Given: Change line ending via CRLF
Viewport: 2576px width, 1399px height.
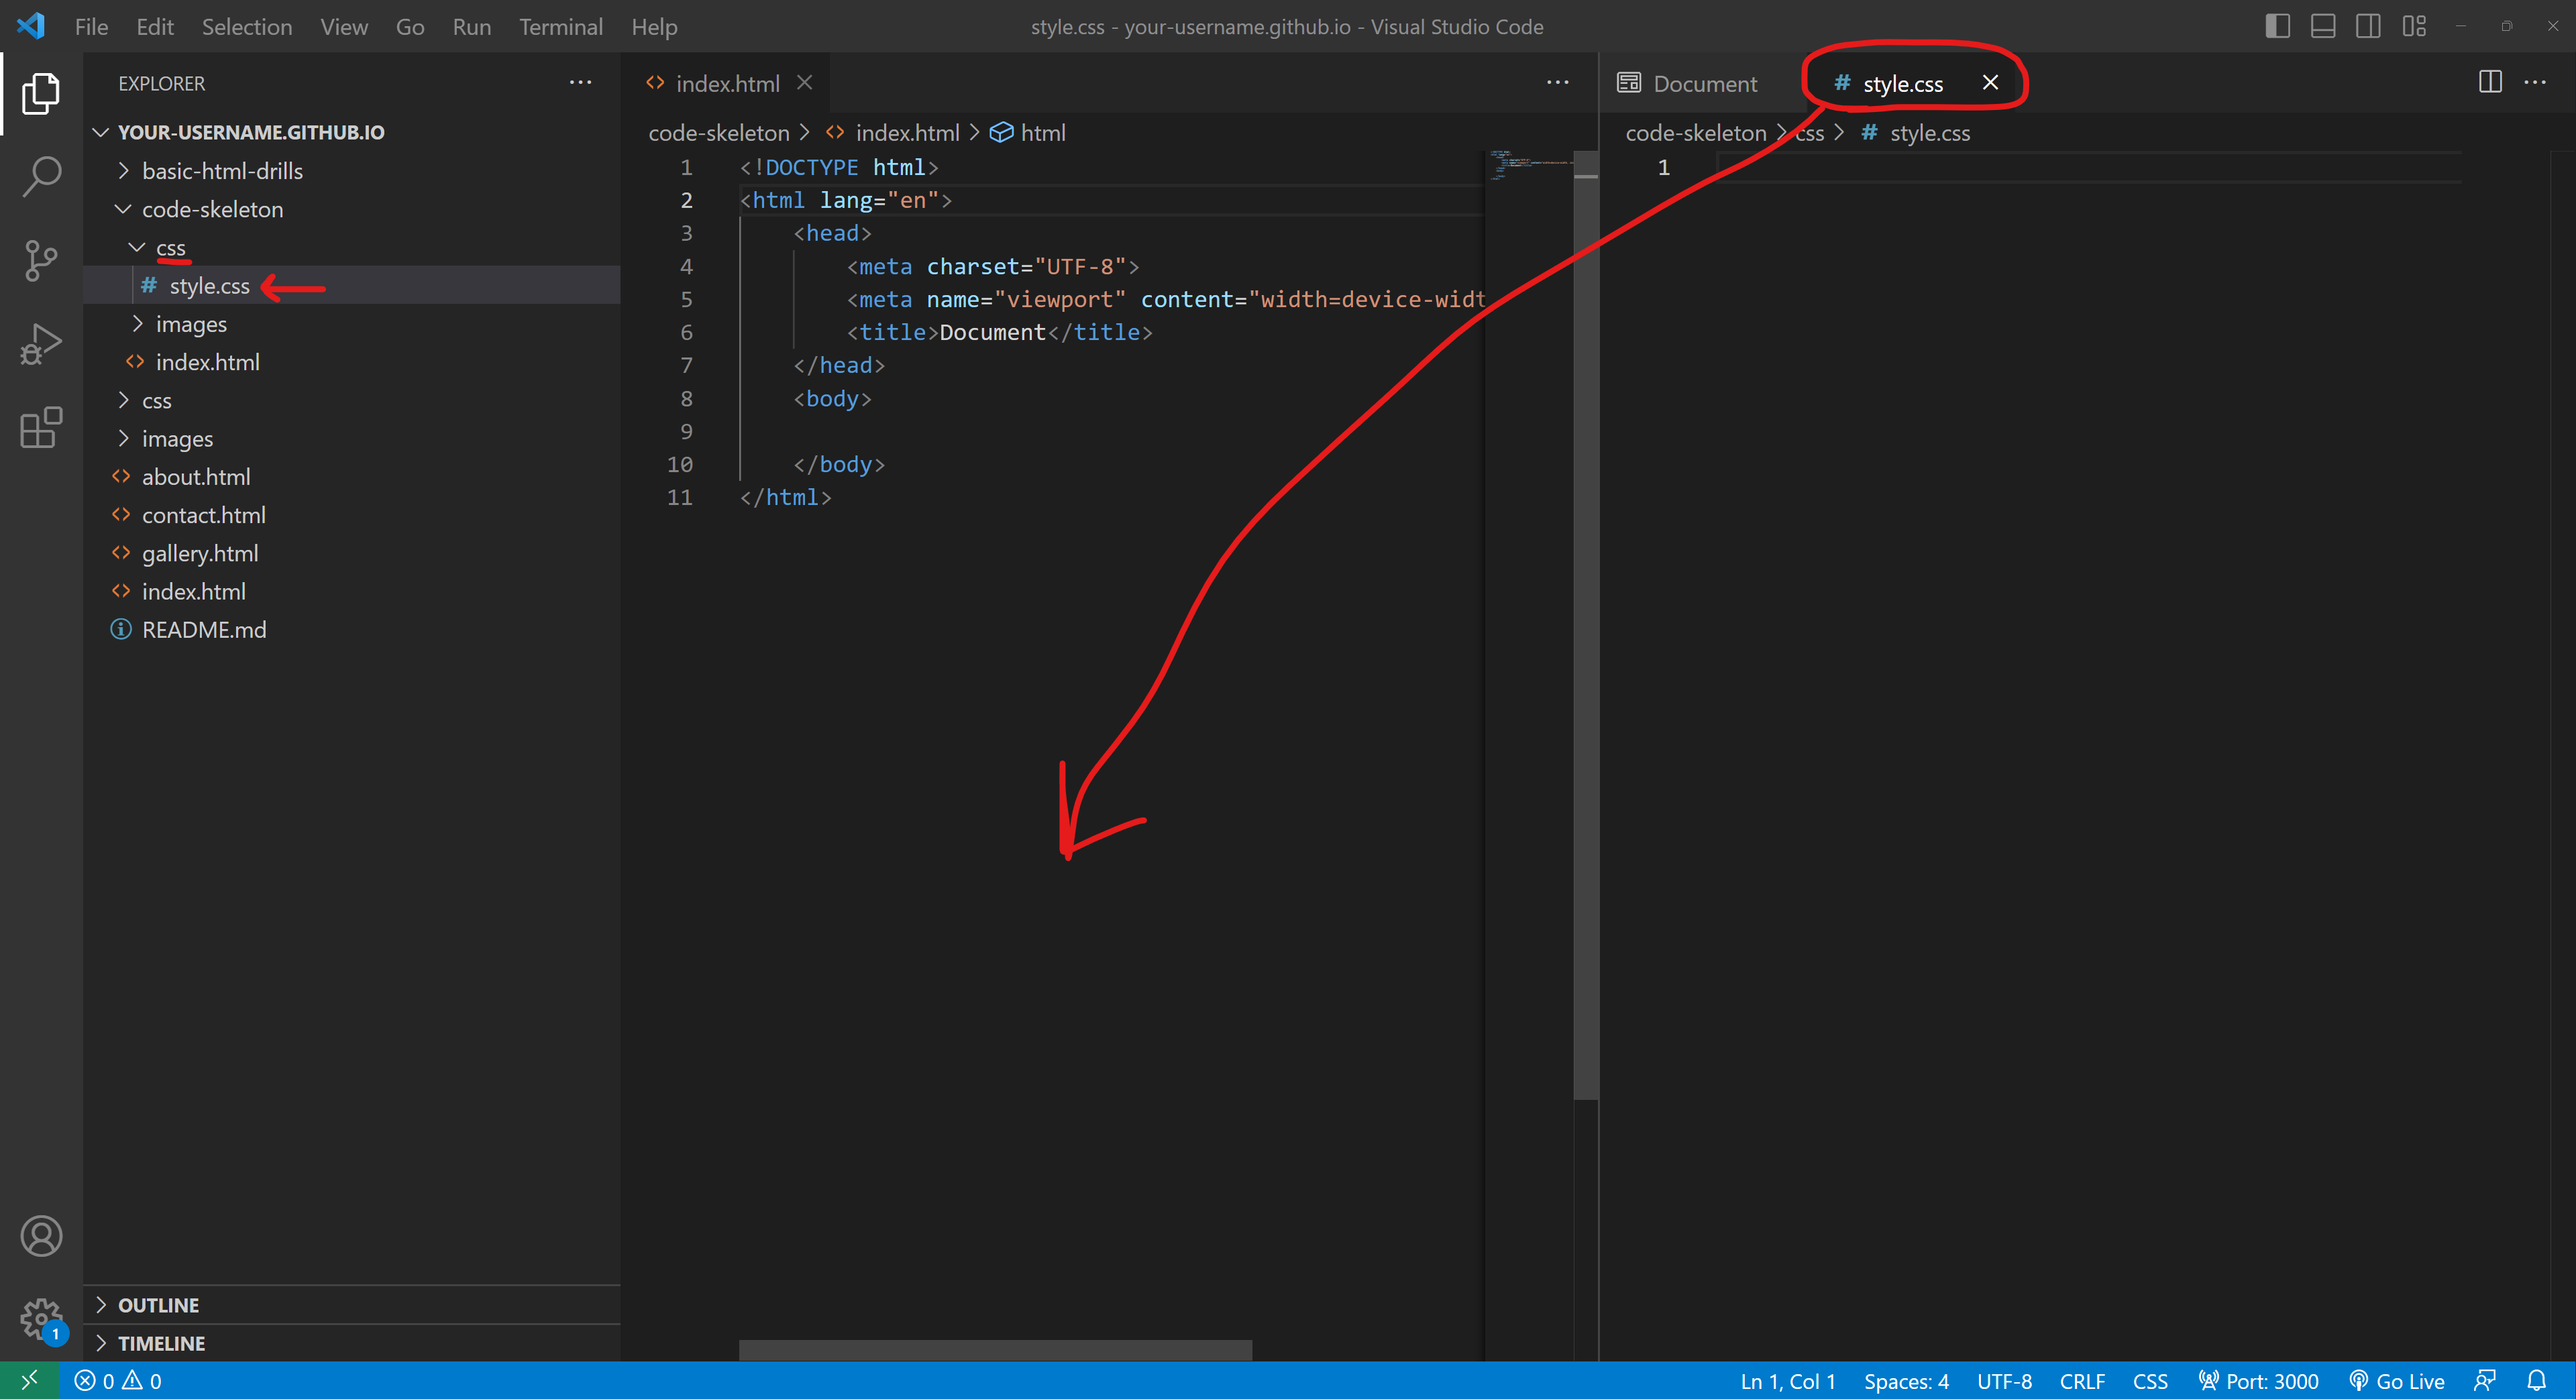Looking at the screenshot, I should (2081, 1381).
